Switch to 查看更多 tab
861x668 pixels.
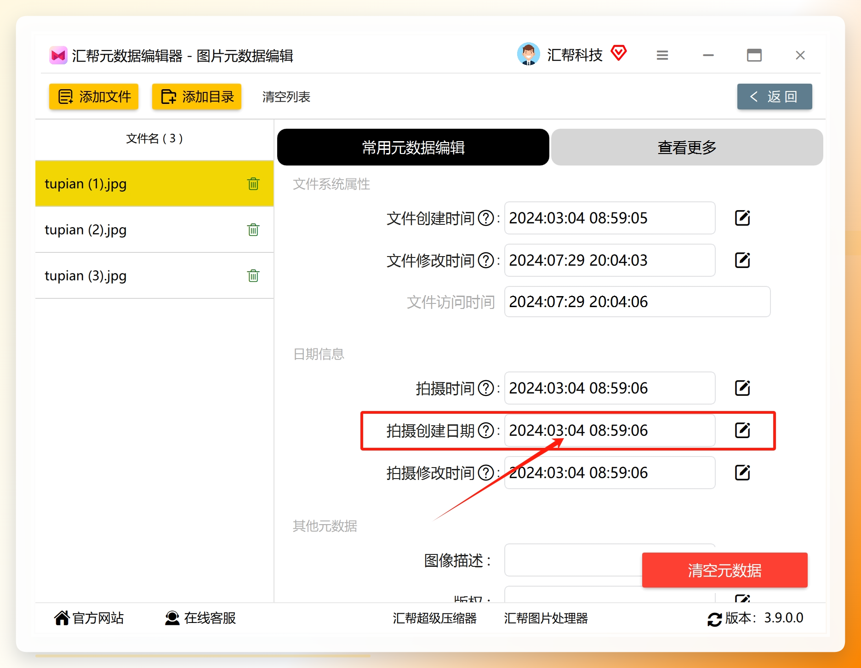(687, 147)
